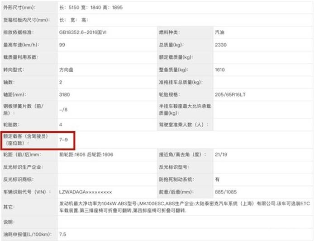Select the VIN value LZWADAGA×××××××××
This screenshot has height=241, width=314.
86,192
